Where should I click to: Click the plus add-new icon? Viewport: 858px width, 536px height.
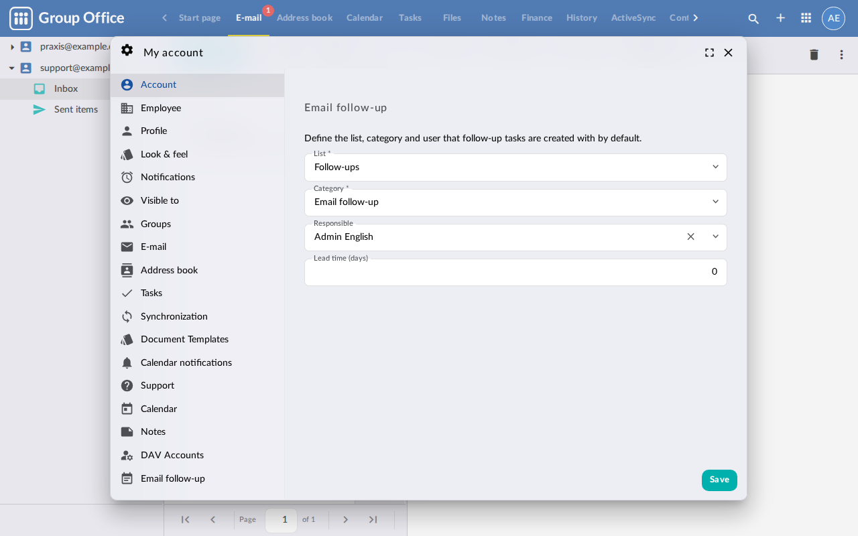pyautogui.click(x=780, y=18)
